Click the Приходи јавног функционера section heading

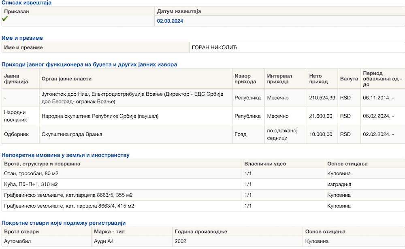tap(90, 64)
